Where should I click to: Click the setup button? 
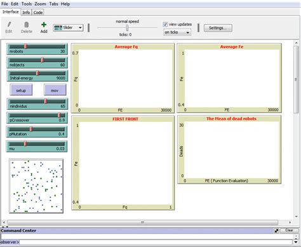pyautogui.click(x=21, y=90)
